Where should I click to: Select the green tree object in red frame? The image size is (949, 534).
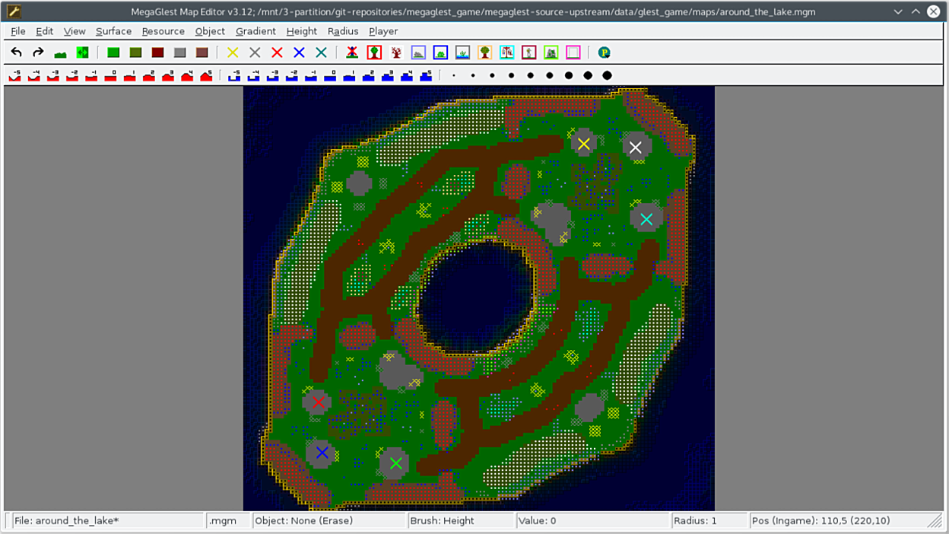tap(374, 52)
